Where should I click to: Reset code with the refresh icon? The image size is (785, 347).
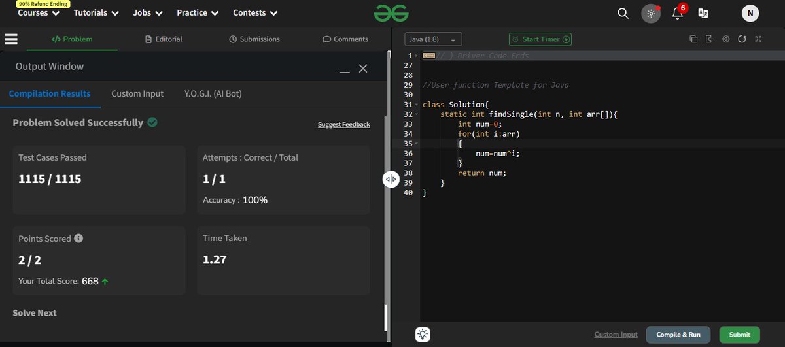[x=742, y=39]
